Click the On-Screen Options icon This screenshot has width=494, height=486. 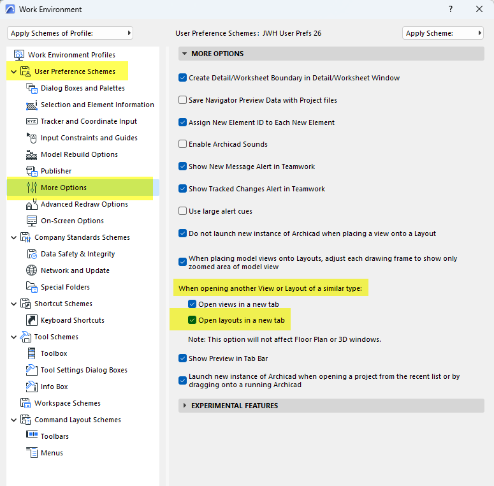[x=31, y=221]
